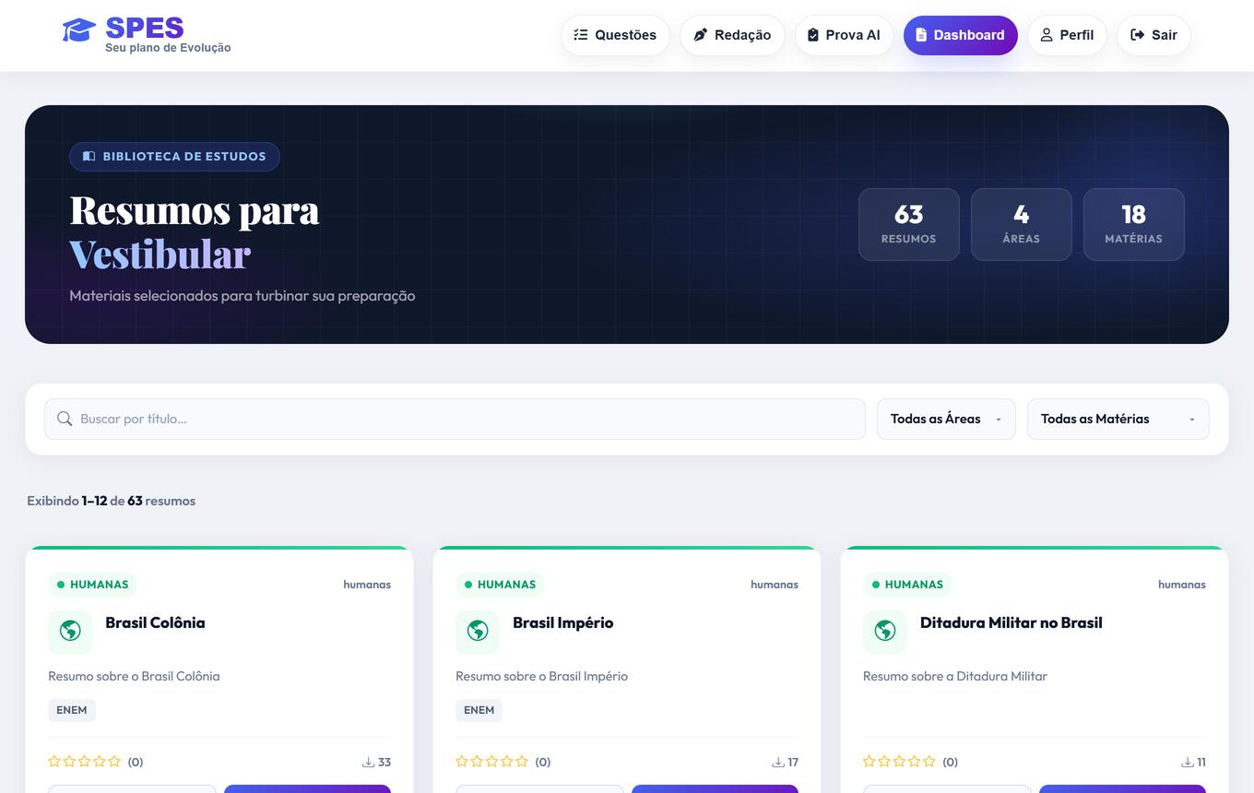1254x793 pixels.
Task: Click Sair to log out
Action: click(1153, 35)
